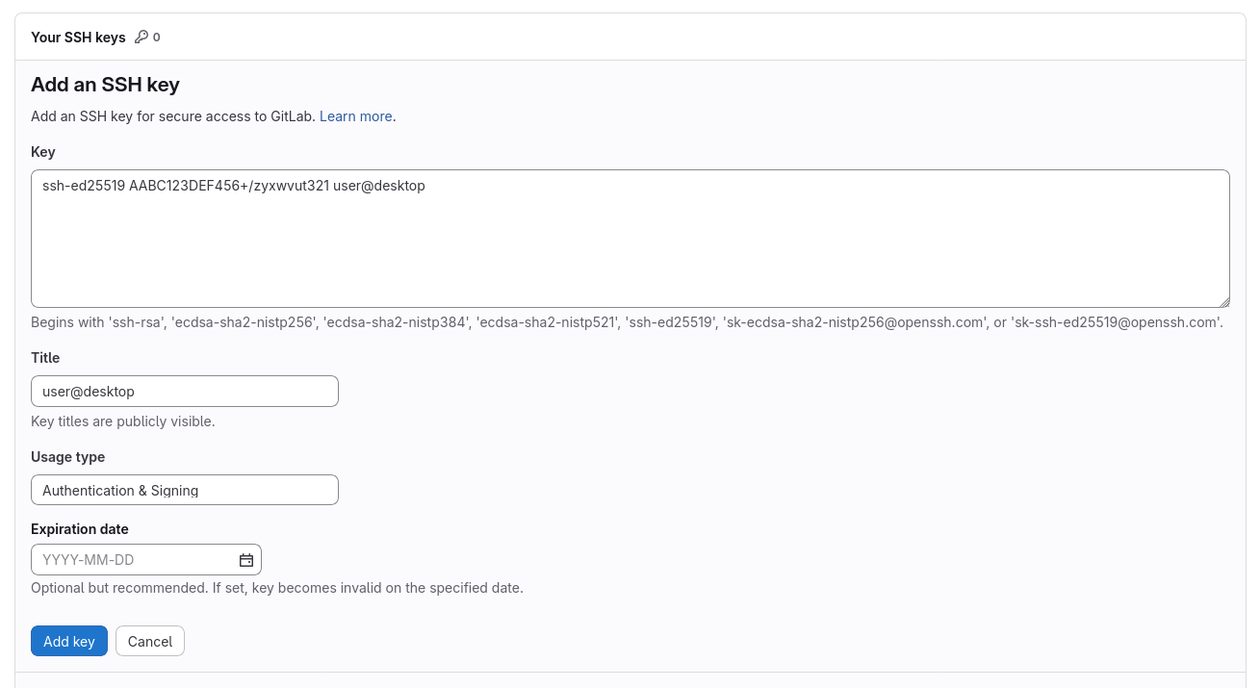The height and width of the screenshot is (688, 1260).
Task: Open the Learn more documentation link
Action: (355, 115)
